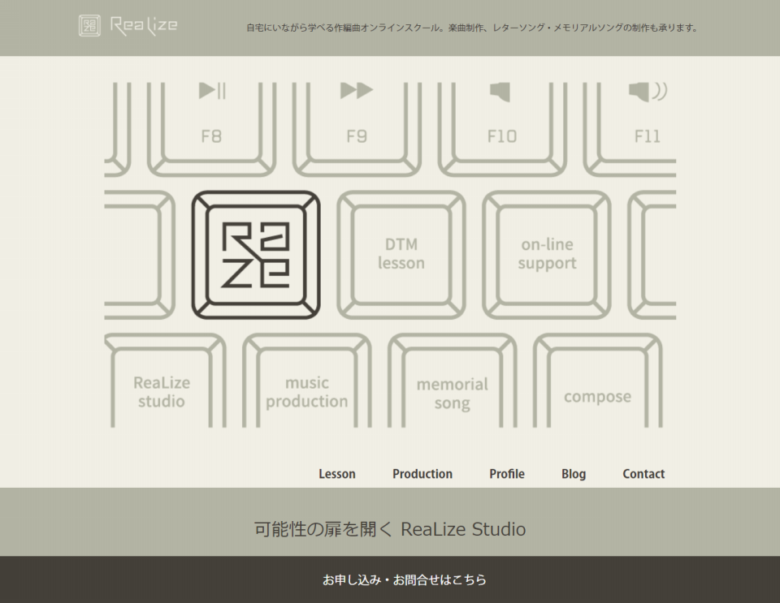Open the Lesson menu item
This screenshot has height=603, width=780.
click(337, 474)
